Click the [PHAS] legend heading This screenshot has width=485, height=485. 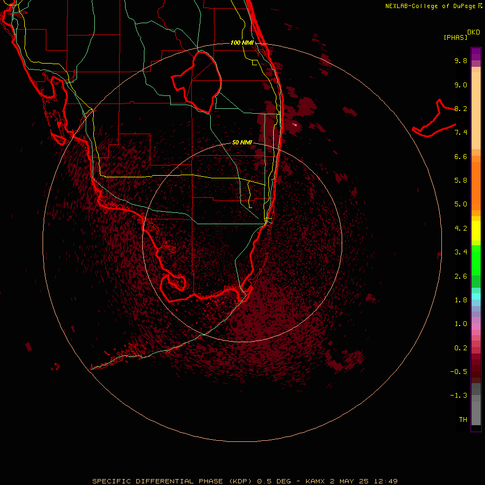coord(455,37)
